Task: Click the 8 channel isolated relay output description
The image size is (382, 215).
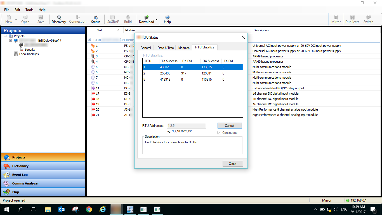Action: (x=278, y=88)
